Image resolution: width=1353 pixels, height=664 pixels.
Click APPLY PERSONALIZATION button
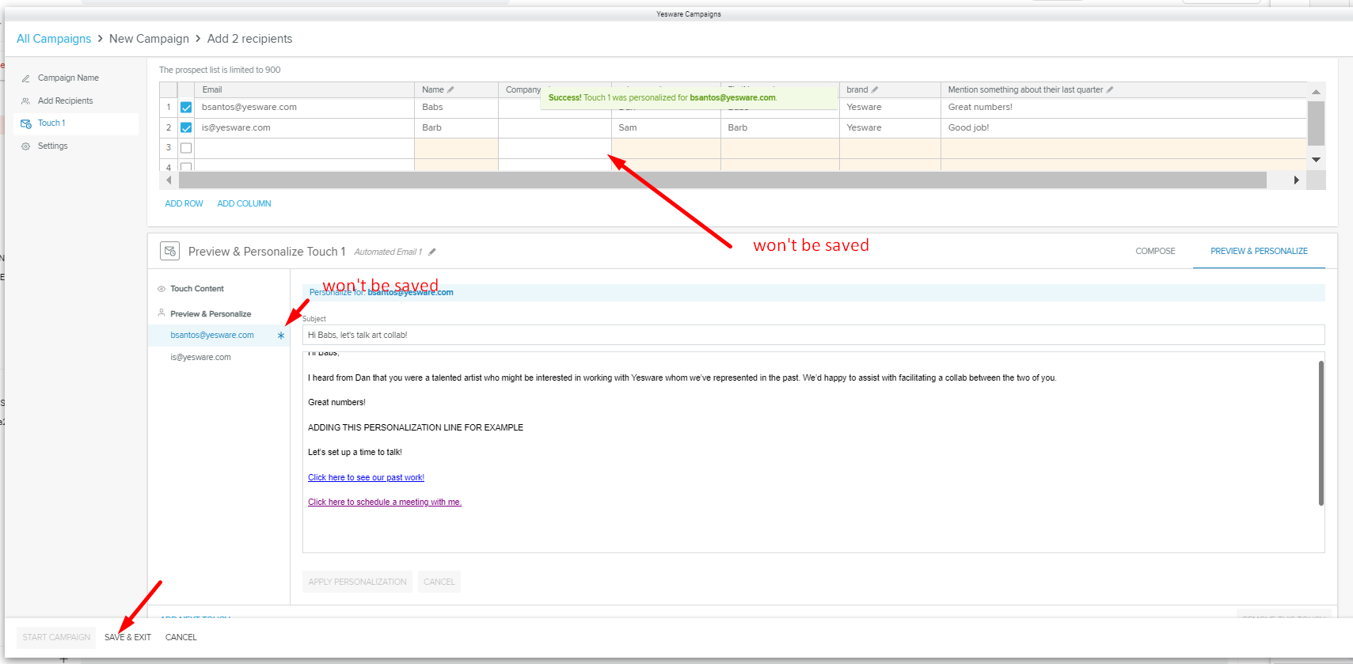pyautogui.click(x=357, y=582)
